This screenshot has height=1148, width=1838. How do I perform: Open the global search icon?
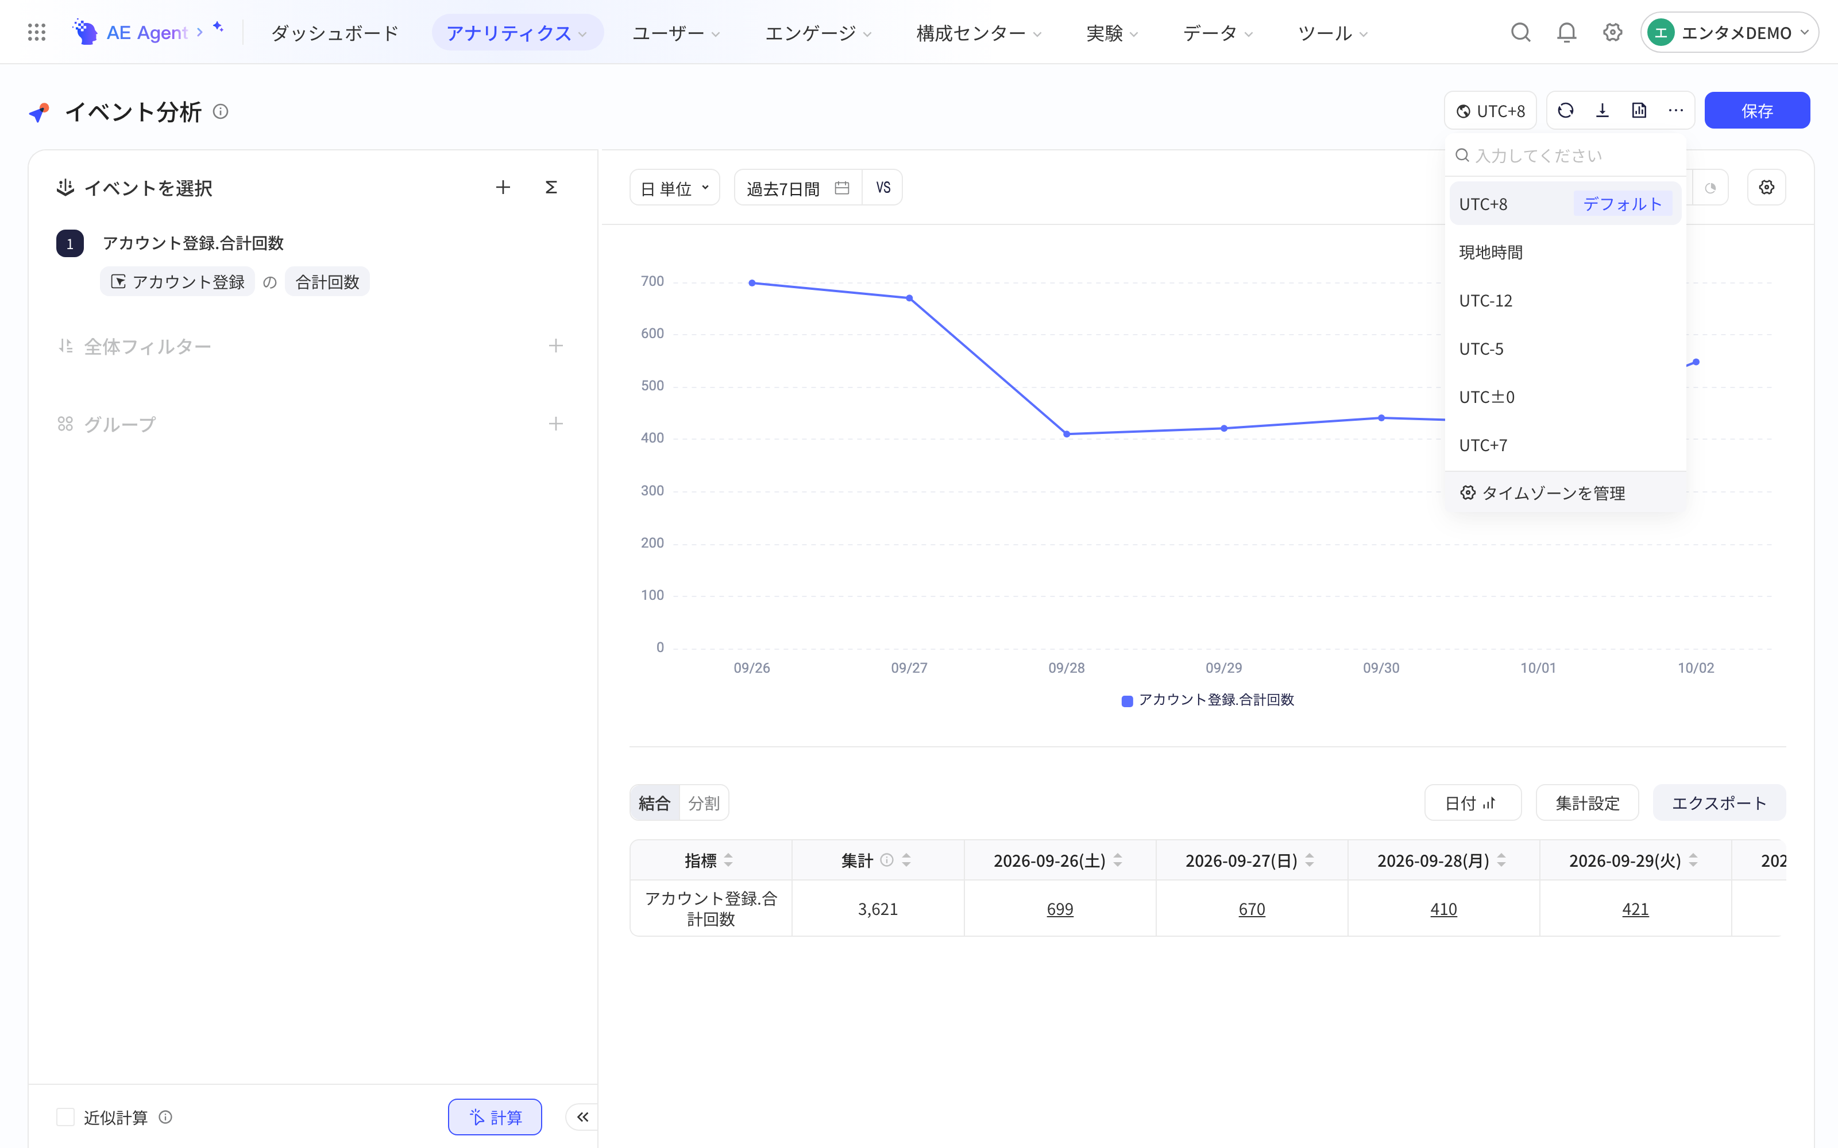coord(1520,33)
